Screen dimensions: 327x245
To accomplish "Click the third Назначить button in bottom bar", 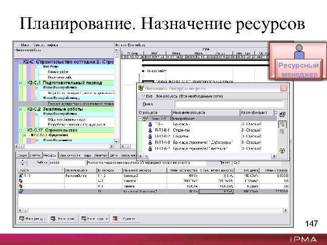I will [x=95, y=219].
